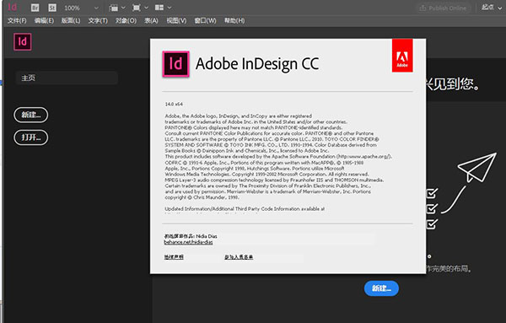
Task: Open the arrange documents icon
Action: (159, 8)
